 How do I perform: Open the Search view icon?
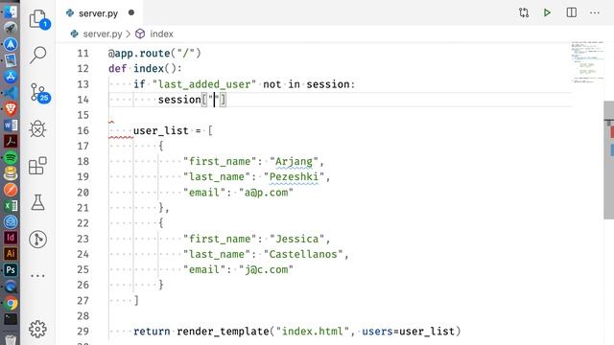(38, 55)
